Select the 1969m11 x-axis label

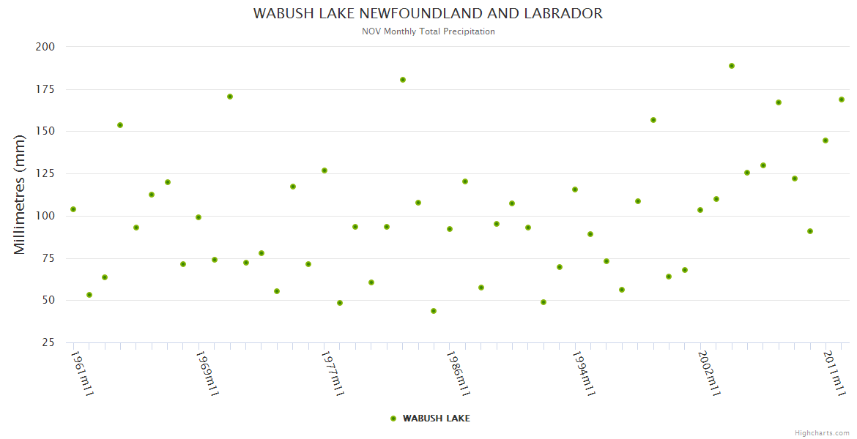point(208,373)
